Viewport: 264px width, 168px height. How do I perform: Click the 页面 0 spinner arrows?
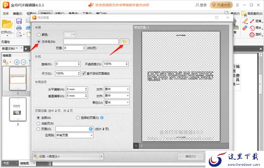tap(84, 48)
